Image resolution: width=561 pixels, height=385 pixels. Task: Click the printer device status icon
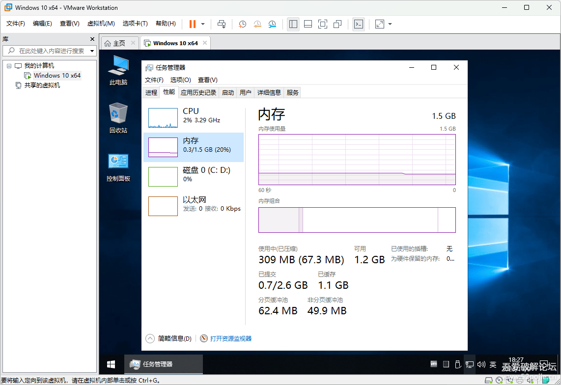(x=520, y=380)
